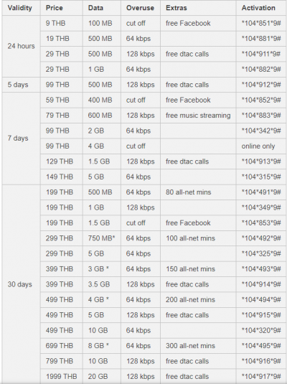Click the 7 days validity cell
The width and height of the screenshot is (287, 384).
pyautogui.click(x=18, y=138)
